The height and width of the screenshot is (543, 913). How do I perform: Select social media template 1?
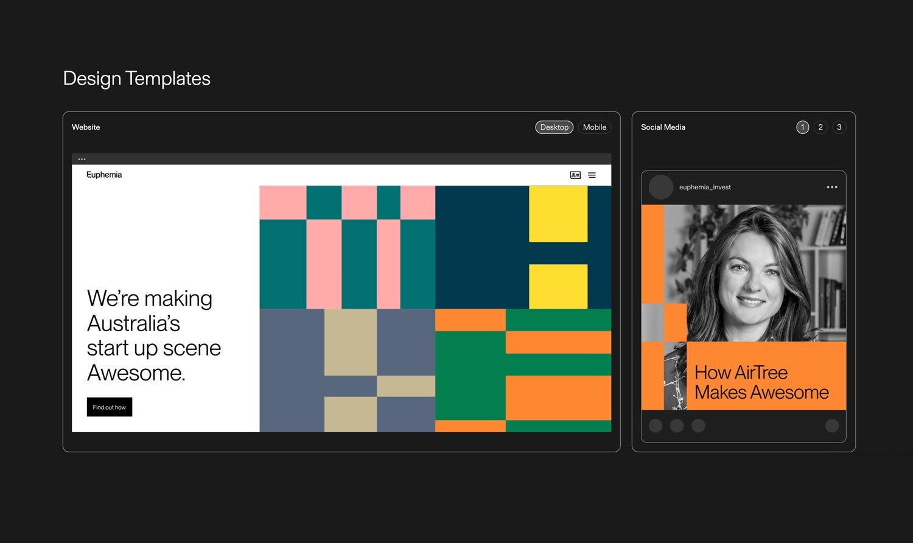[802, 127]
